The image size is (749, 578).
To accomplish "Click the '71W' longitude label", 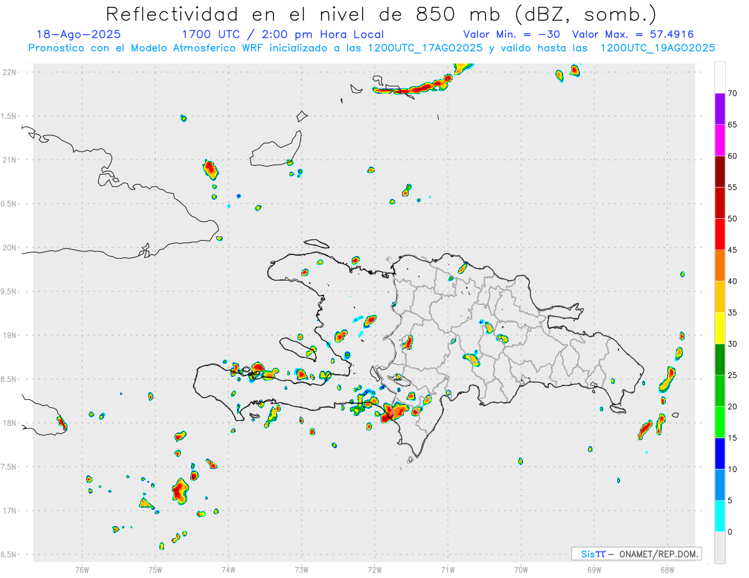I will tap(448, 569).
